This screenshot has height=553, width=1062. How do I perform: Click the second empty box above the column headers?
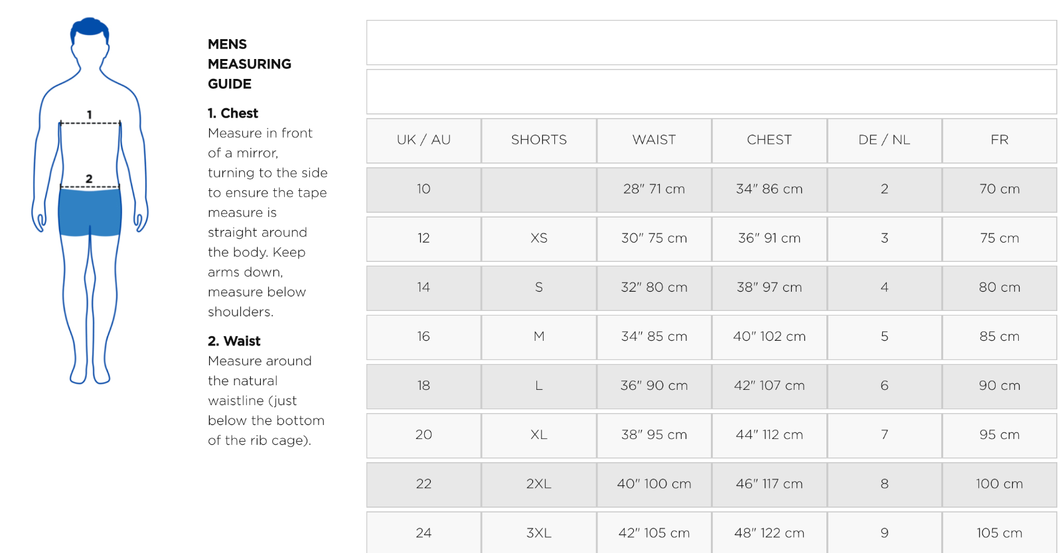pos(712,92)
